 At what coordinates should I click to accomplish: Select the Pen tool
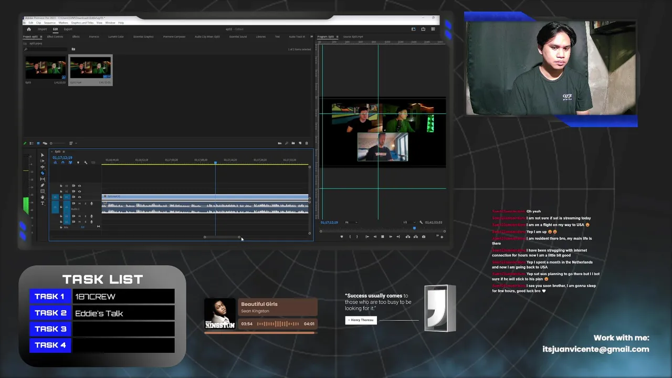tap(43, 185)
